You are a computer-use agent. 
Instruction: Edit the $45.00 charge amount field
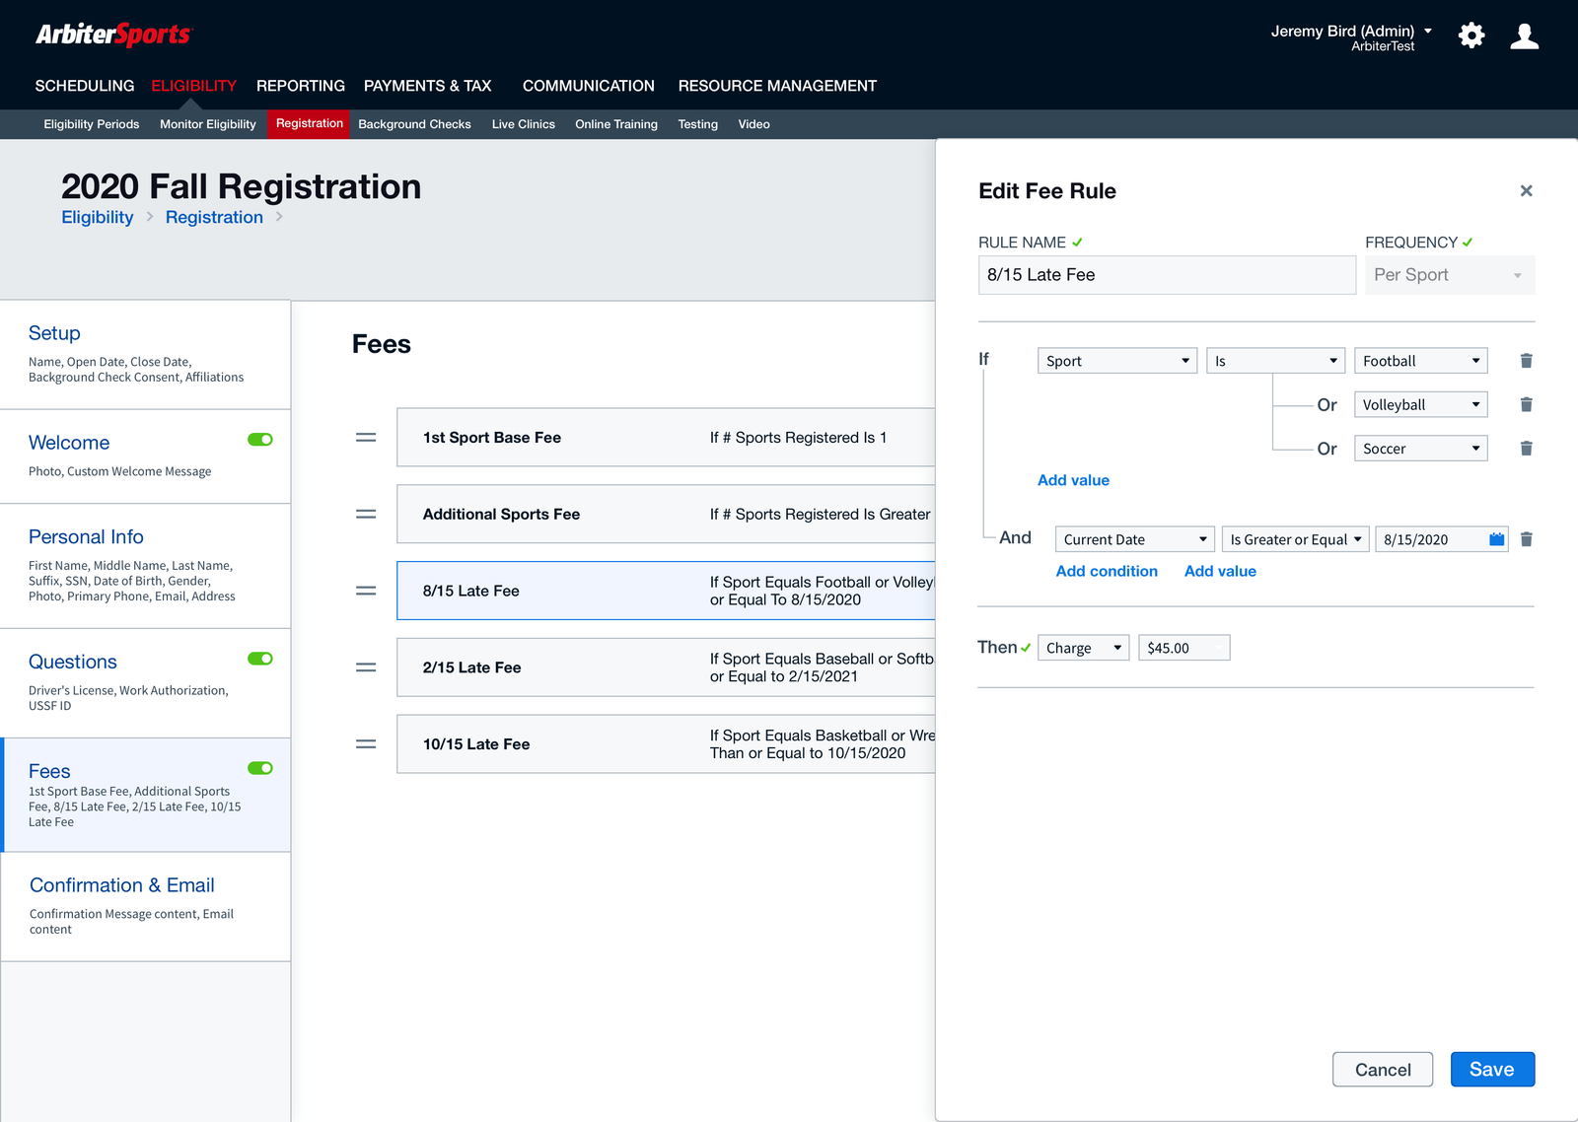(x=1183, y=648)
